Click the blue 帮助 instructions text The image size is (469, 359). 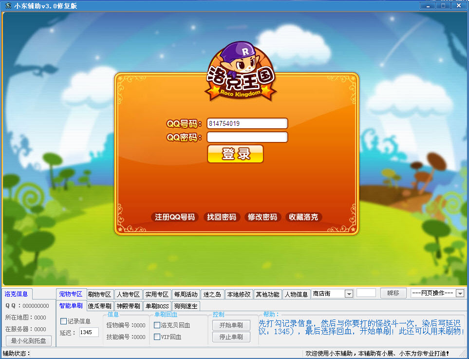click(x=361, y=327)
